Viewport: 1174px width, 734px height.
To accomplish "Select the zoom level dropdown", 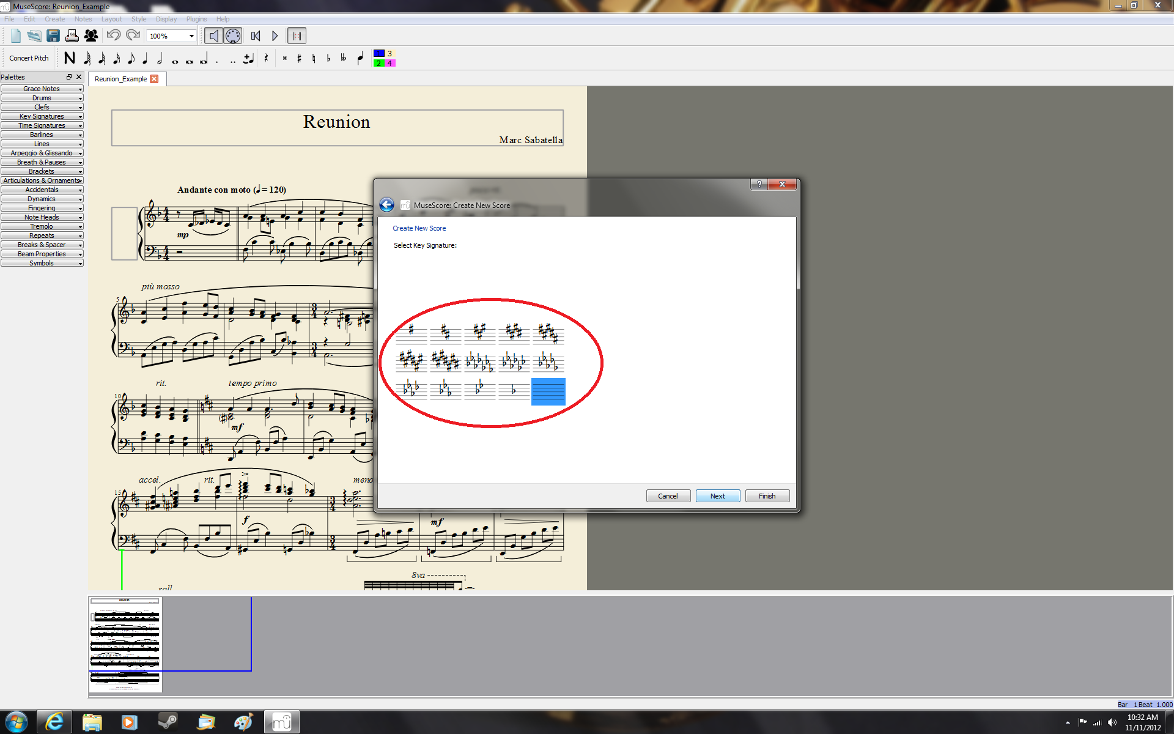I will pos(170,35).
